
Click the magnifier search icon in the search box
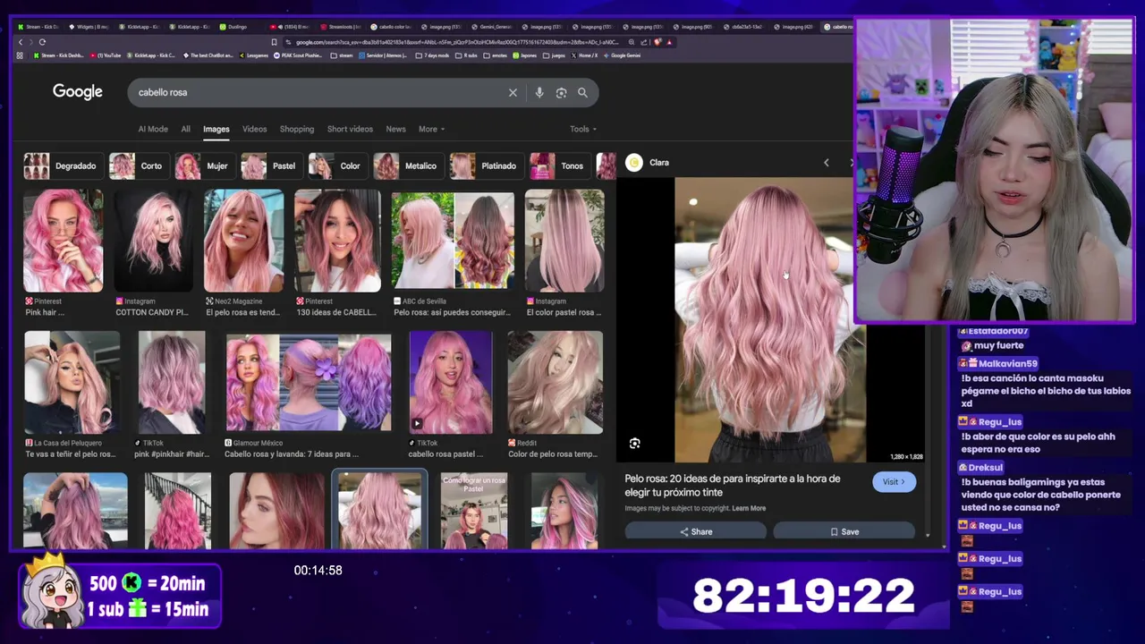point(582,92)
